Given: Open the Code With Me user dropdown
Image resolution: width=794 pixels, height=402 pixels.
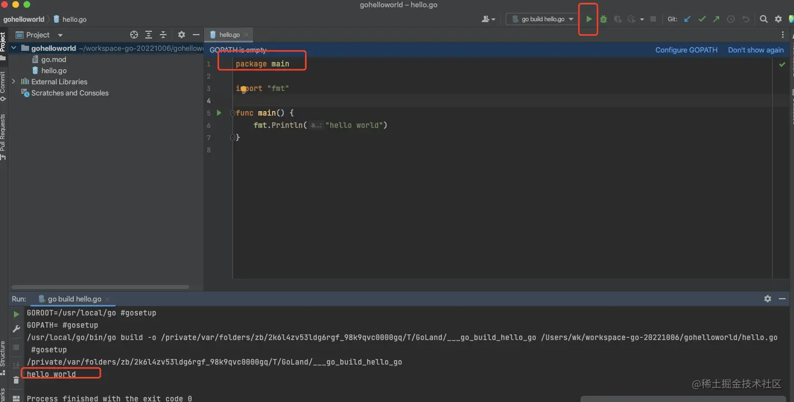Looking at the screenshot, I should coord(488,19).
